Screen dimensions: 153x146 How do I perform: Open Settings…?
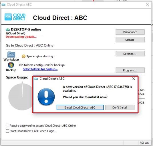pos(130,54)
